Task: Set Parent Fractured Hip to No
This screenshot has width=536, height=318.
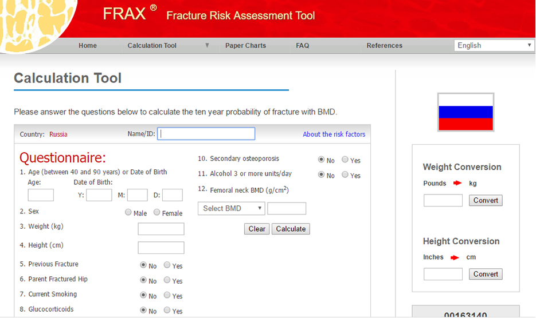Action: tap(143, 280)
